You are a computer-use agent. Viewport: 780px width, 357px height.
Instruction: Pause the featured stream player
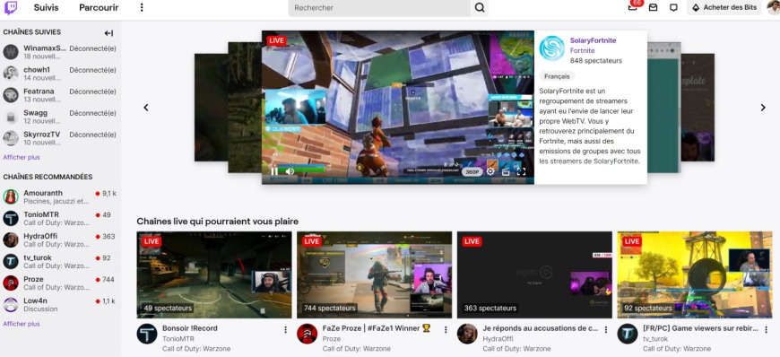click(274, 171)
